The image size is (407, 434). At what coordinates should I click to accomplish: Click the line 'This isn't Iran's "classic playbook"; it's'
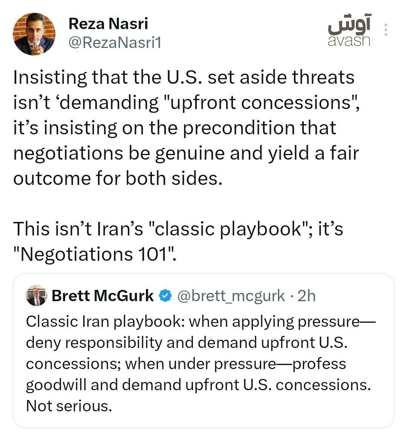[178, 229]
